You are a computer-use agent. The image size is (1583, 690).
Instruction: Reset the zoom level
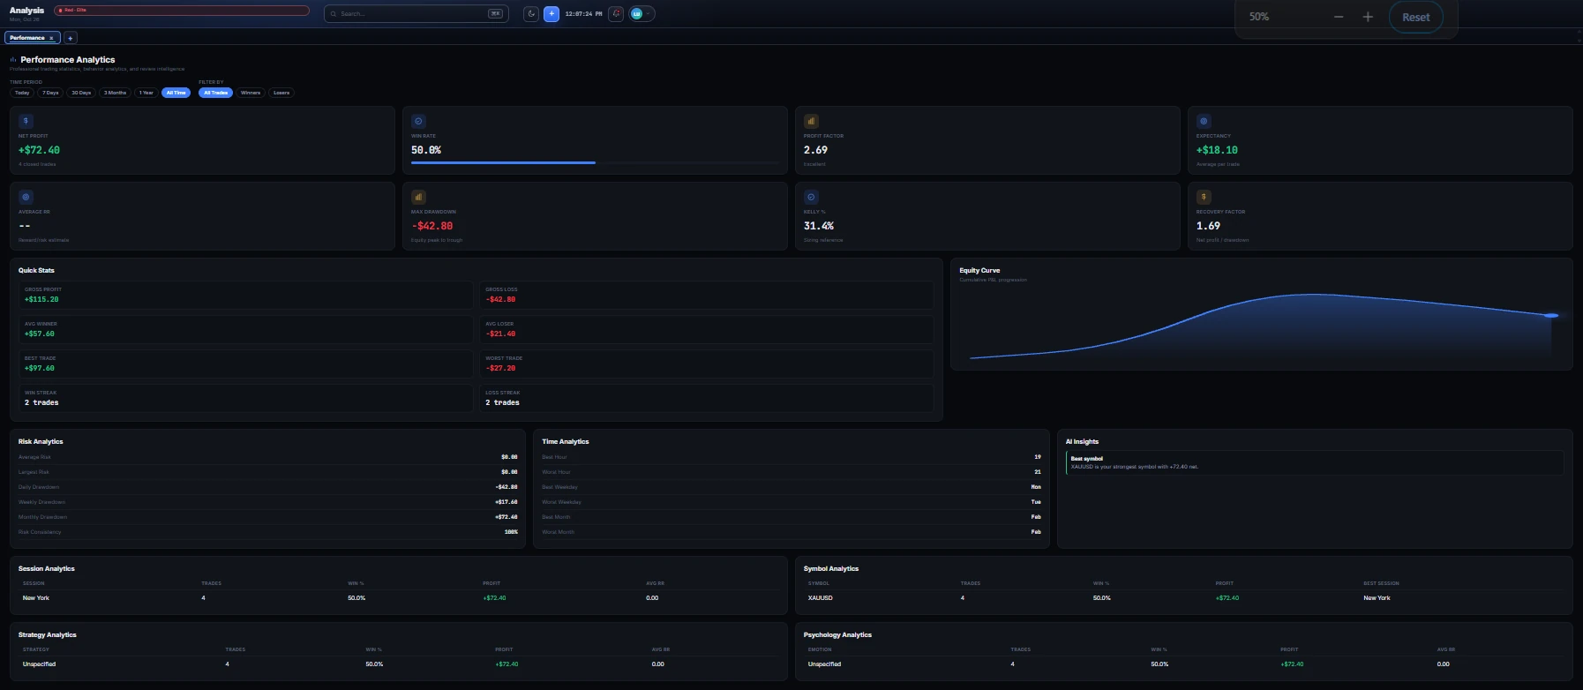(1415, 17)
